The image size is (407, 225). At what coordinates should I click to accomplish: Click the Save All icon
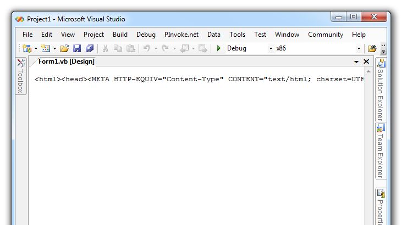coord(90,48)
